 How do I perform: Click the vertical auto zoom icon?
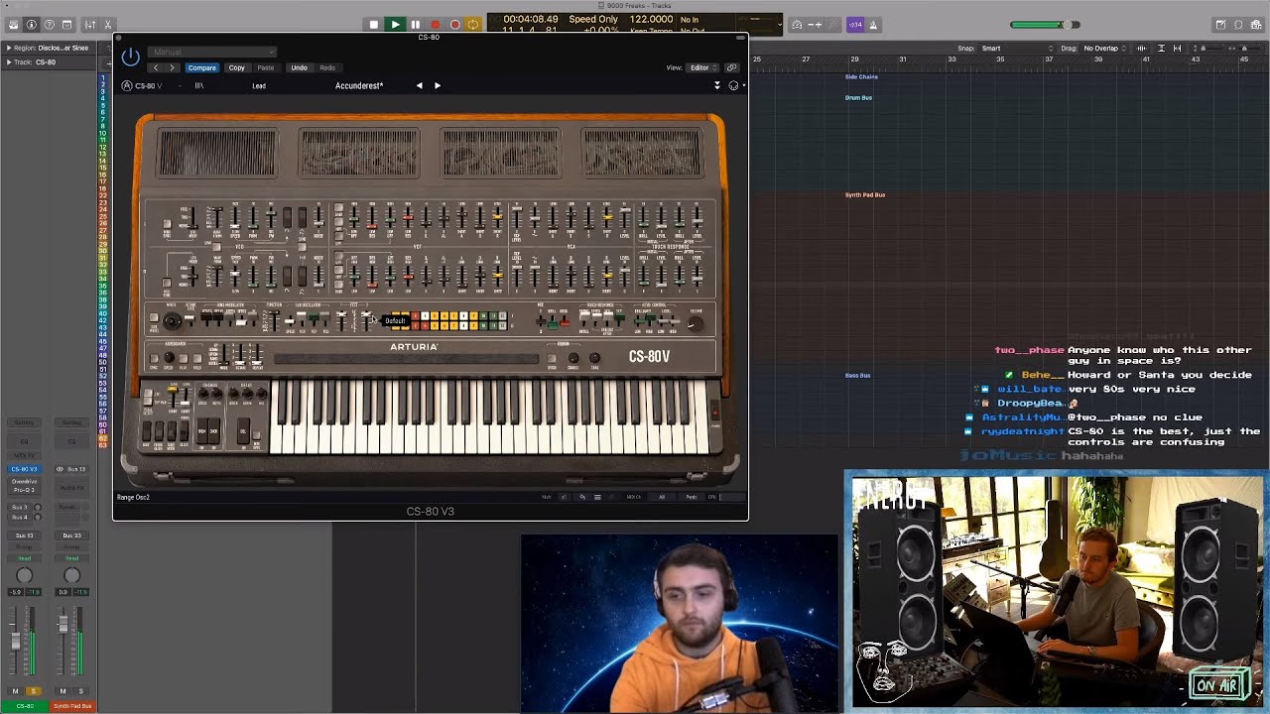coord(1161,48)
